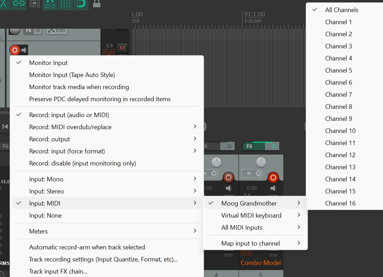Bypass FX green power icon on Combo Model strip

(x=274, y=146)
